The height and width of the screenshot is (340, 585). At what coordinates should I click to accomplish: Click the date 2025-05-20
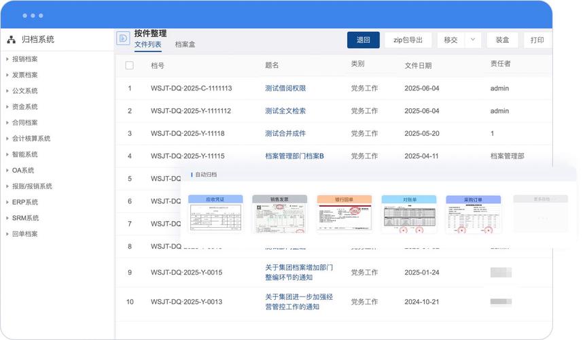421,133
